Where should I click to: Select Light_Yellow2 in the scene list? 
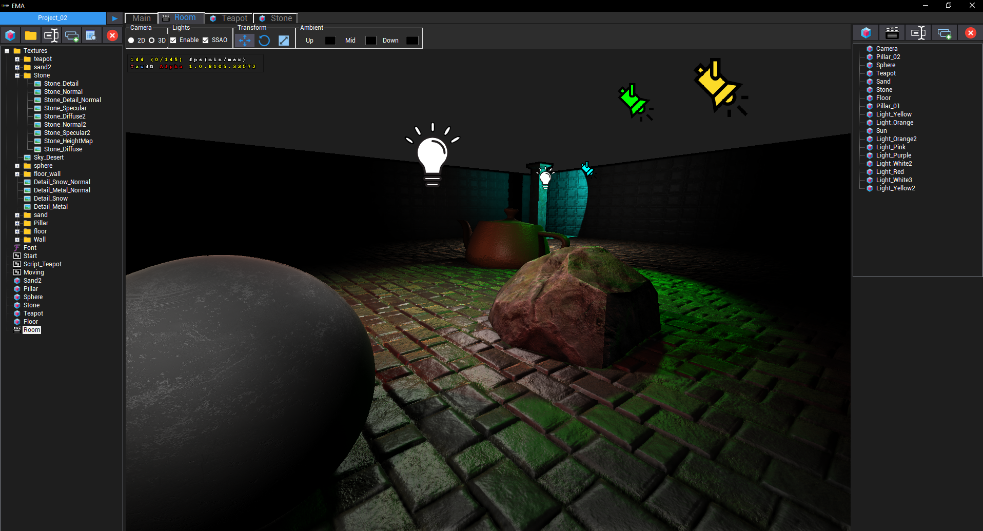point(895,188)
